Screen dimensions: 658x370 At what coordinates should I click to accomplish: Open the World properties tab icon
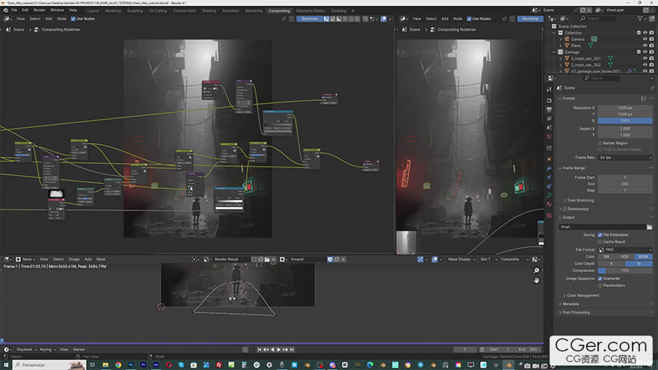(550, 136)
